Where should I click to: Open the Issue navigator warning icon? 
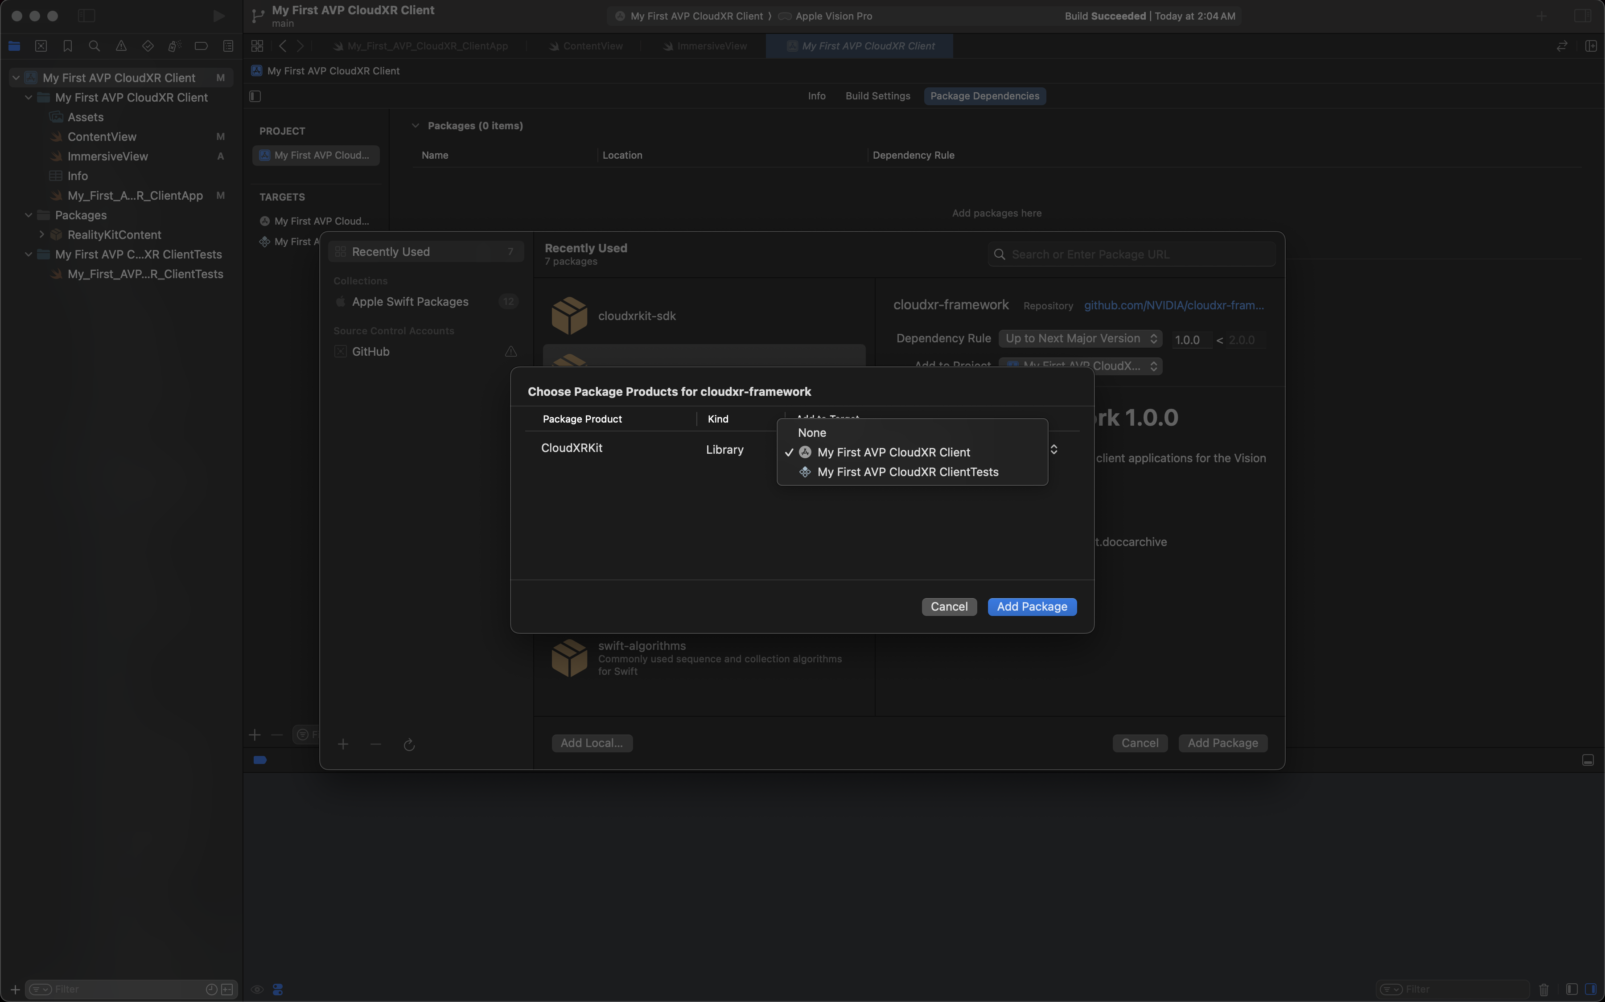[121, 46]
